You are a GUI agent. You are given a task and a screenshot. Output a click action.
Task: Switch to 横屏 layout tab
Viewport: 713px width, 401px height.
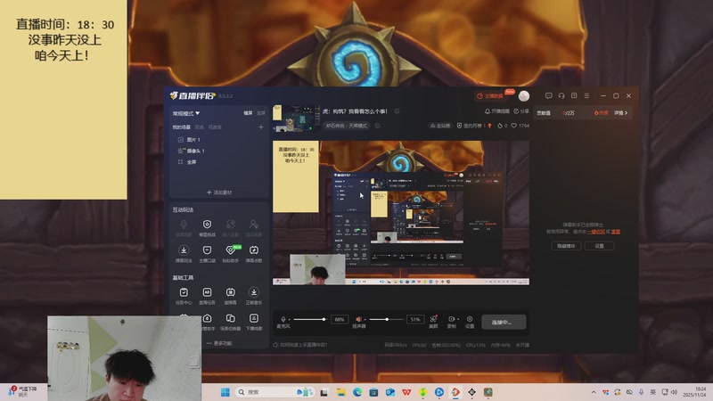tap(248, 113)
